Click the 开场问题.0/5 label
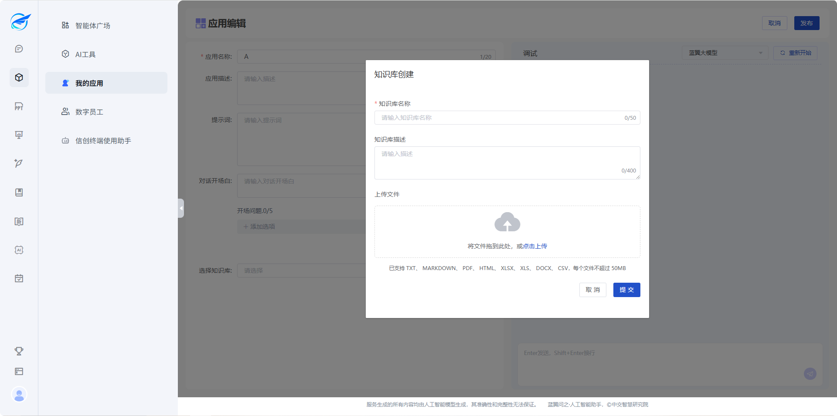Image resolution: width=837 pixels, height=416 pixels. click(255, 211)
